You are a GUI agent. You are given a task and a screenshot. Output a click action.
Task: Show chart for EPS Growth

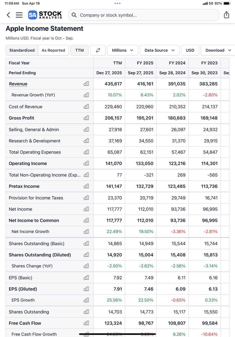point(86,300)
